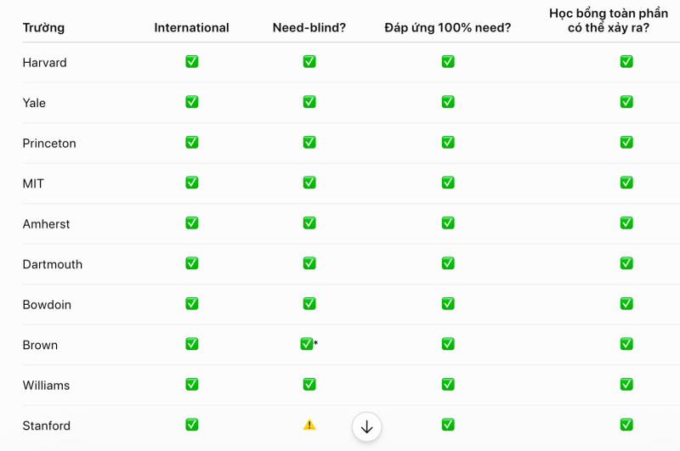Click Dartmouth's Need-blind green checkmark
The width and height of the screenshot is (680, 451).
pos(309,263)
